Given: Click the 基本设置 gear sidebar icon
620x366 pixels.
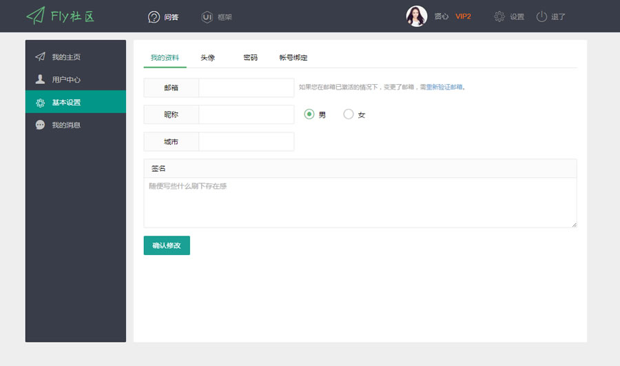Looking at the screenshot, I should (x=40, y=102).
